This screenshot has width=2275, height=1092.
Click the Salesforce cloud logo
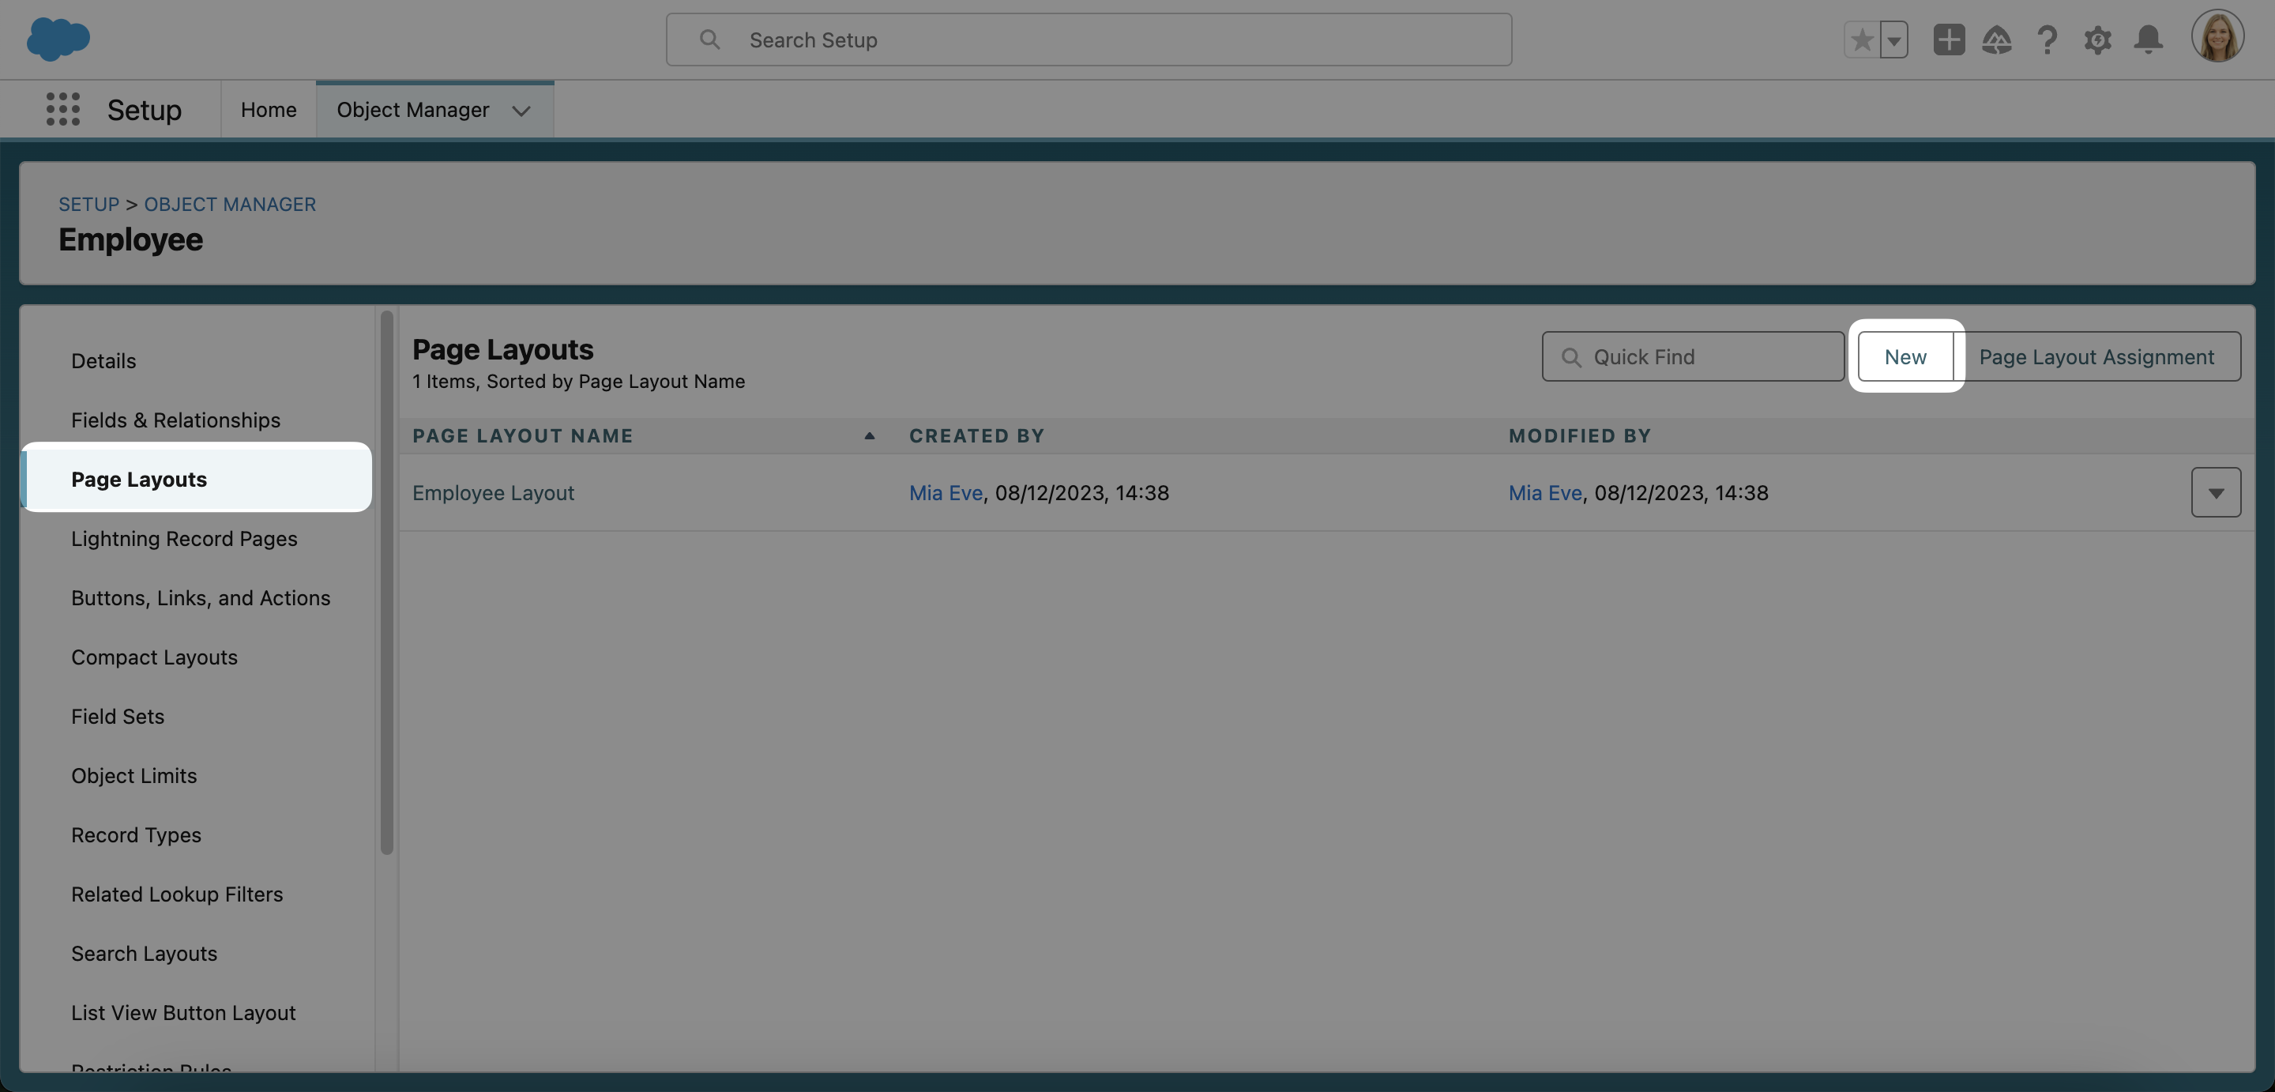(x=58, y=40)
